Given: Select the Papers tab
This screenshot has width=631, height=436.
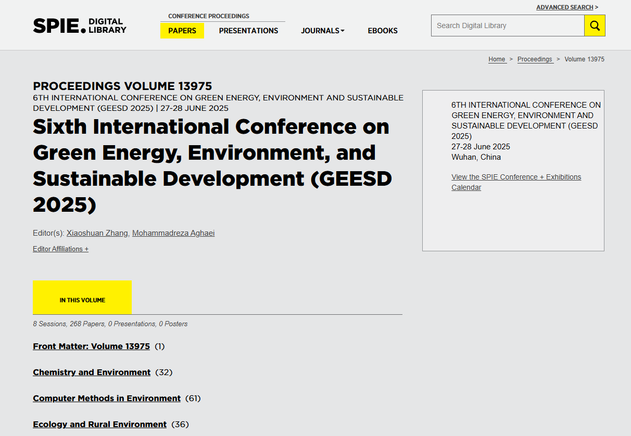Looking at the screenshot, I should tap(182, 31).
